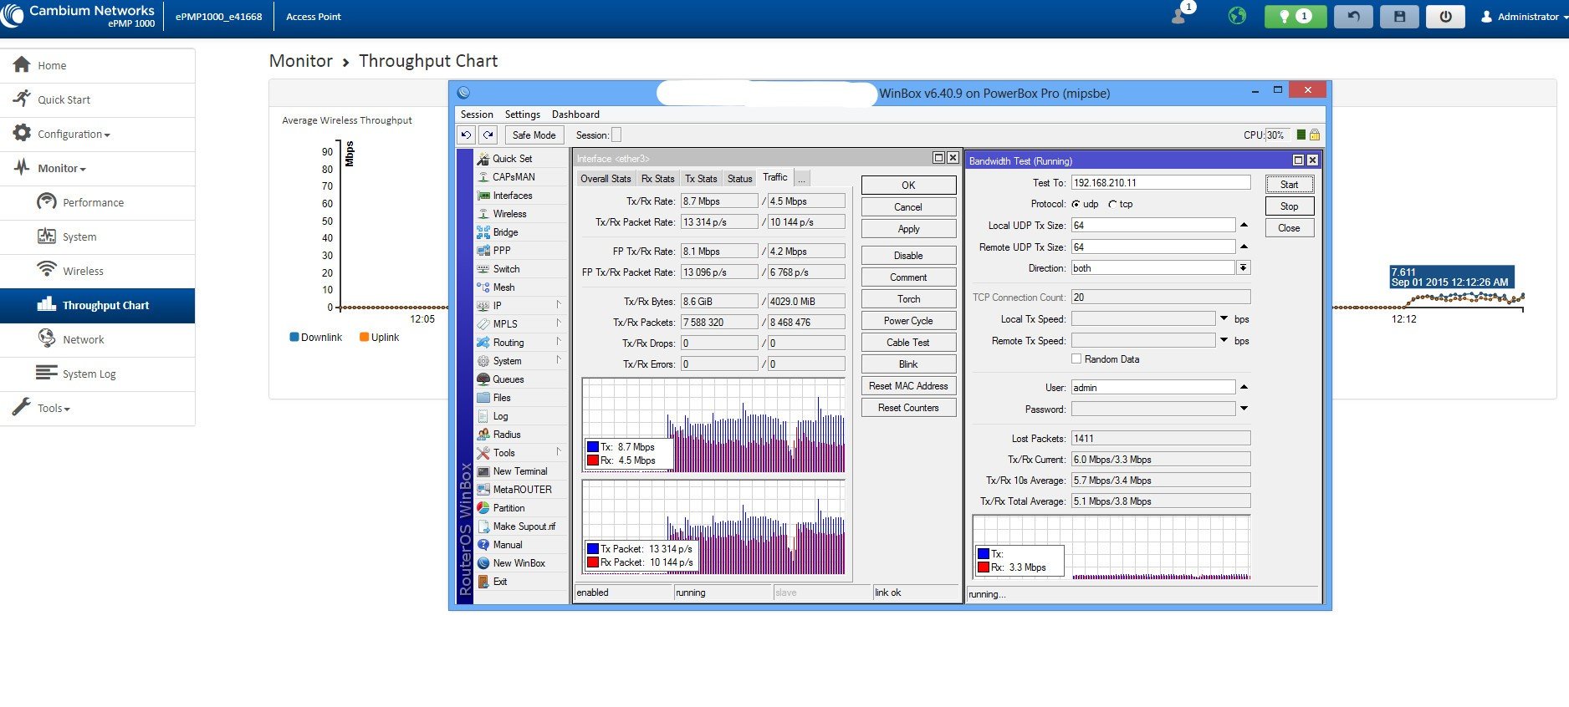This screenshot has width=1569, height=707.
Task: Open Direction dropdown showing both
Action: coord(1244,268)
